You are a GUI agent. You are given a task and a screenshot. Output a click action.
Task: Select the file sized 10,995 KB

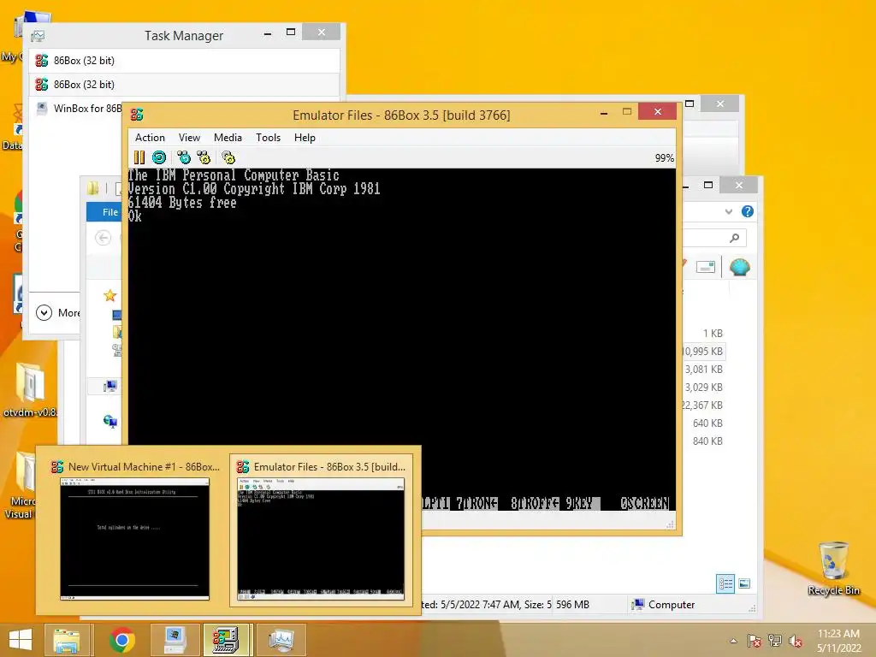[x=704, y=352]
